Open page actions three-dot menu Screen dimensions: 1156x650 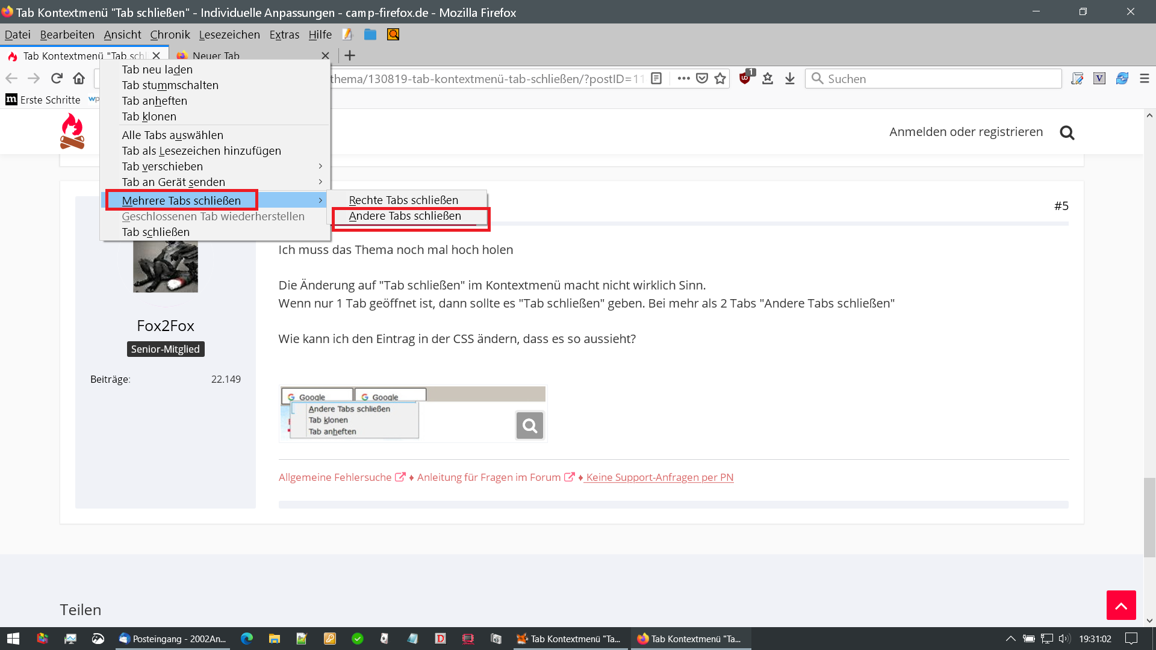point(683,78)
